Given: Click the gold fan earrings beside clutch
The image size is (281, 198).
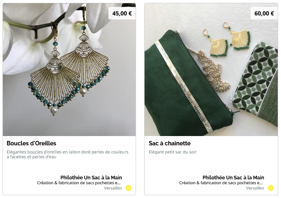Looking at the screenshot, I should 226,39.
